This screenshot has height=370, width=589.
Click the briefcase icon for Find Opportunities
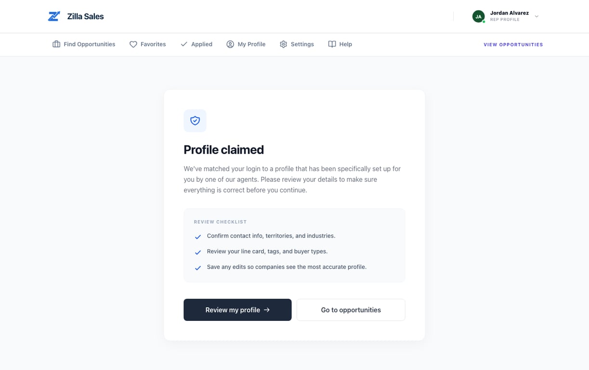pyautogui.click(x=56, y=44)
